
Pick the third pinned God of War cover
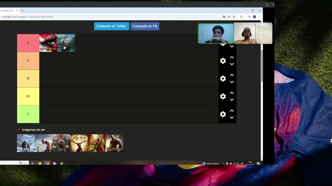(x=61, y=143)
